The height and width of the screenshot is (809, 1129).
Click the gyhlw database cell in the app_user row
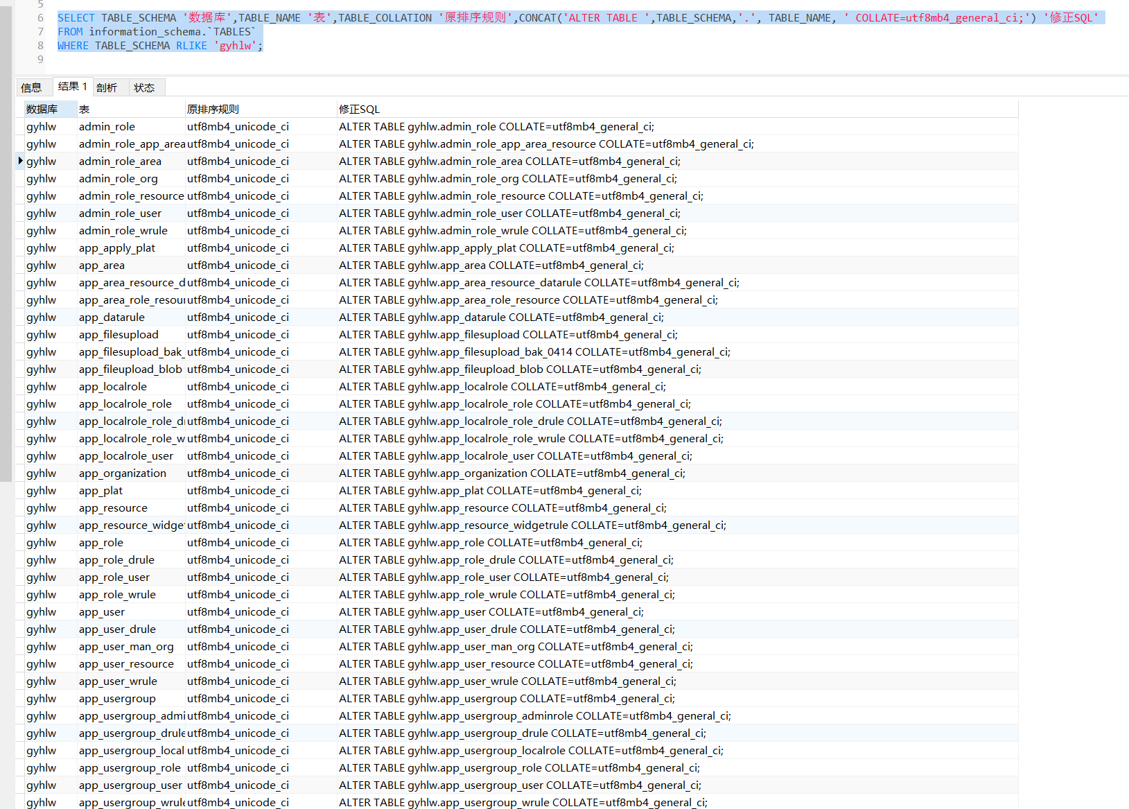coord(42,612)
